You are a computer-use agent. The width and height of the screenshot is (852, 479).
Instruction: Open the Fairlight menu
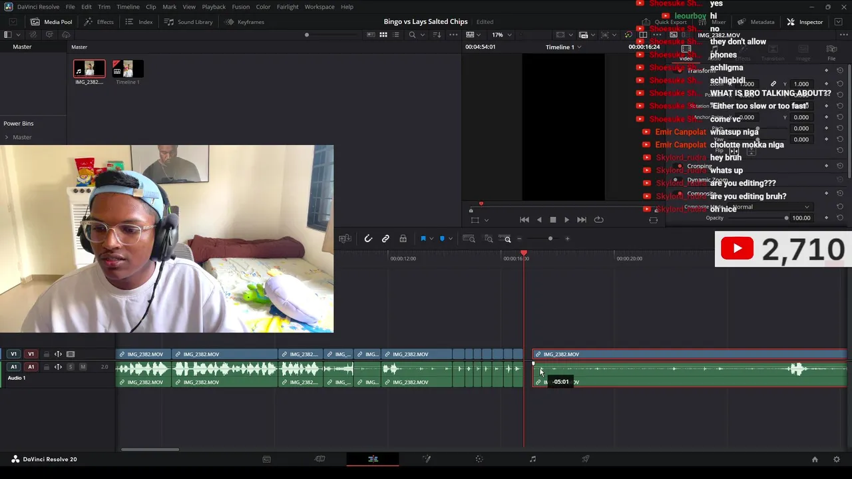[x=288, y=7]
